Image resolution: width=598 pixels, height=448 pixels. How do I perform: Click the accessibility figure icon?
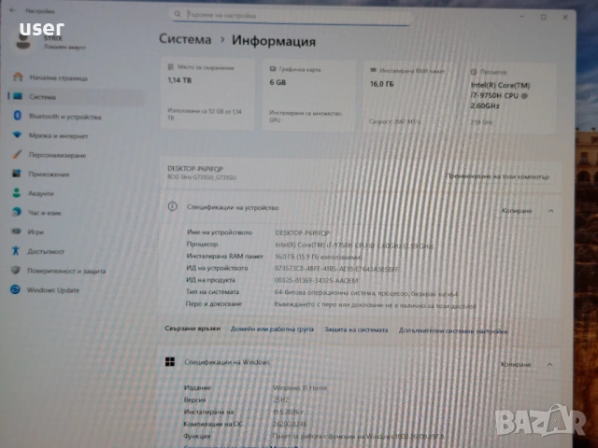(x=16, y=250)
